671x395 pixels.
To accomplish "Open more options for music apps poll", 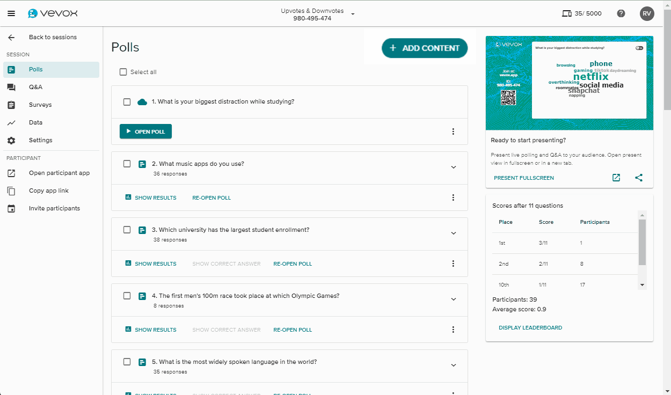I will pyautogui.click(x=453, y=197).
